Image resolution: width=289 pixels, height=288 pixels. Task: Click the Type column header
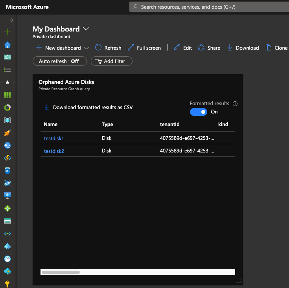(107, 124)
